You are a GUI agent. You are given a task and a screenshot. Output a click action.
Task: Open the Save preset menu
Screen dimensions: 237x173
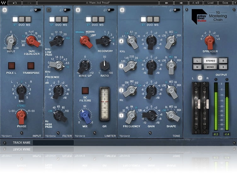[x=225, y=3]
